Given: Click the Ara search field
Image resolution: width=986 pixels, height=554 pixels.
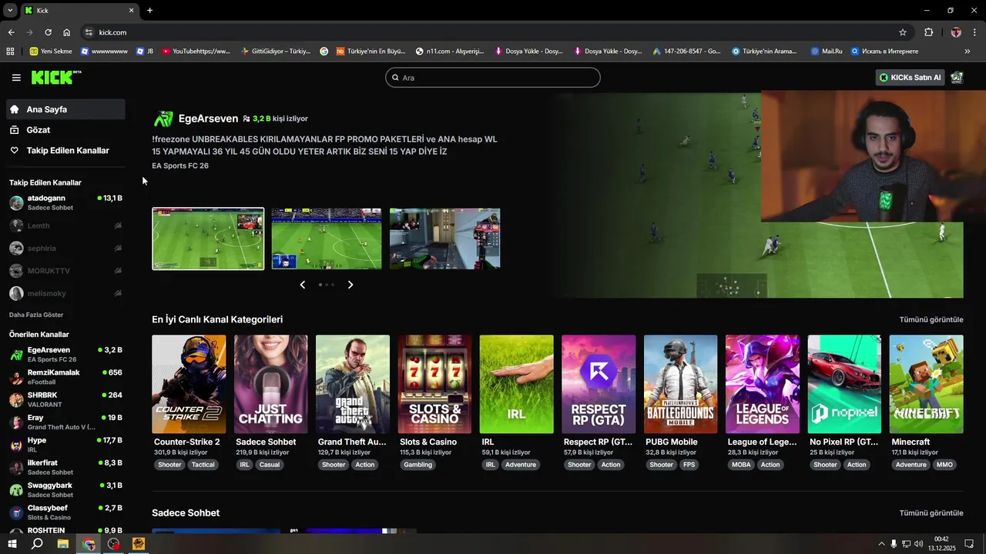Looking at the screenshot, I should [x=493, y=78].
